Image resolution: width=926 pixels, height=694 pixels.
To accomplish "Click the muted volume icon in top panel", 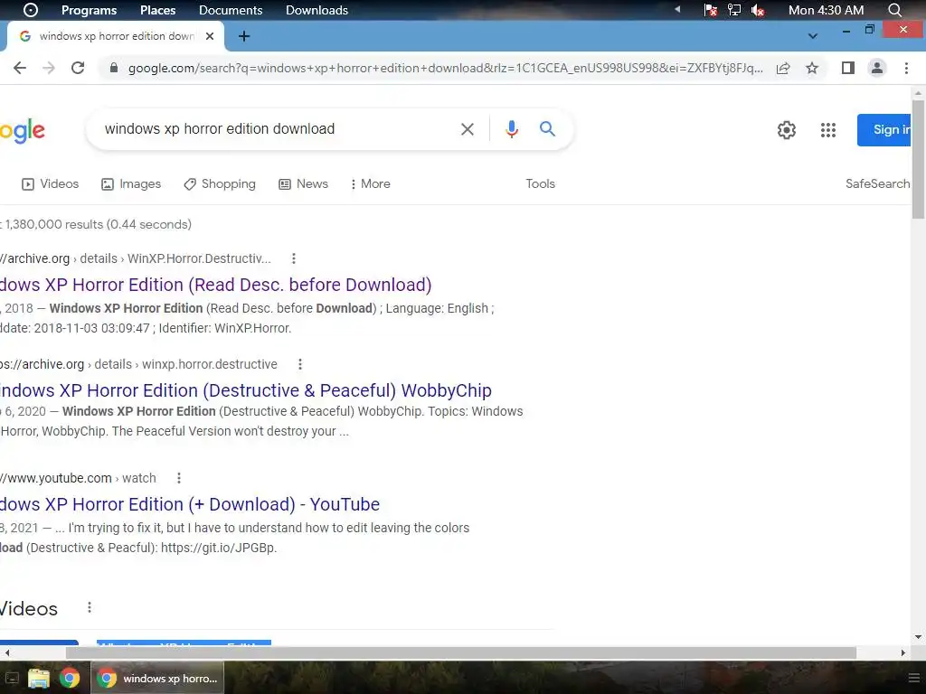I will [758, 10].
